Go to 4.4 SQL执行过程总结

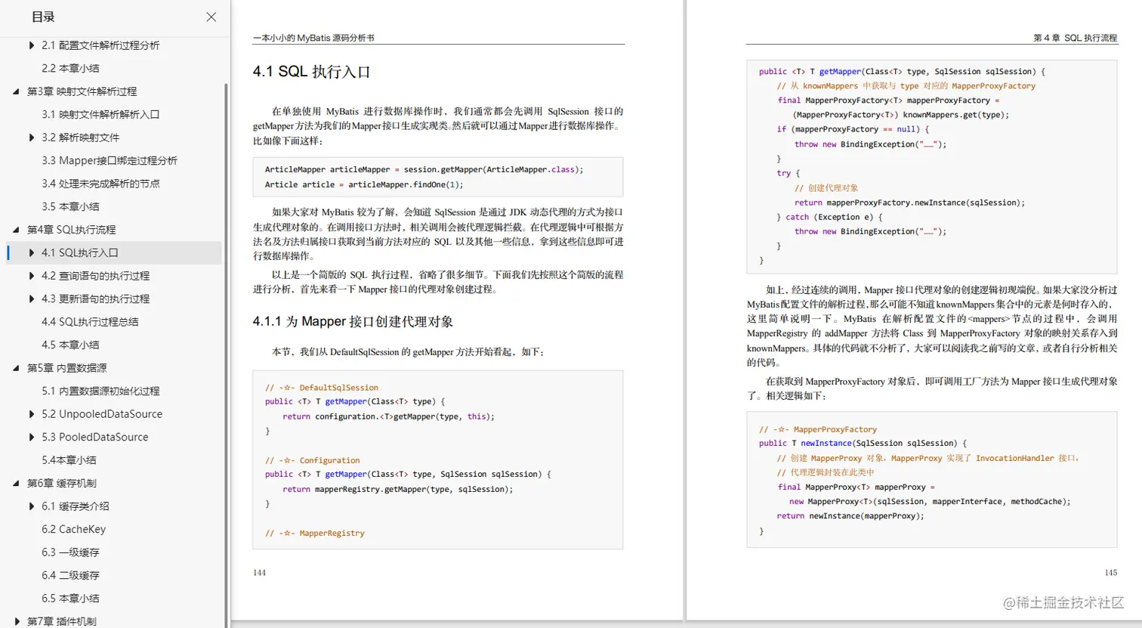pos(90,322)
